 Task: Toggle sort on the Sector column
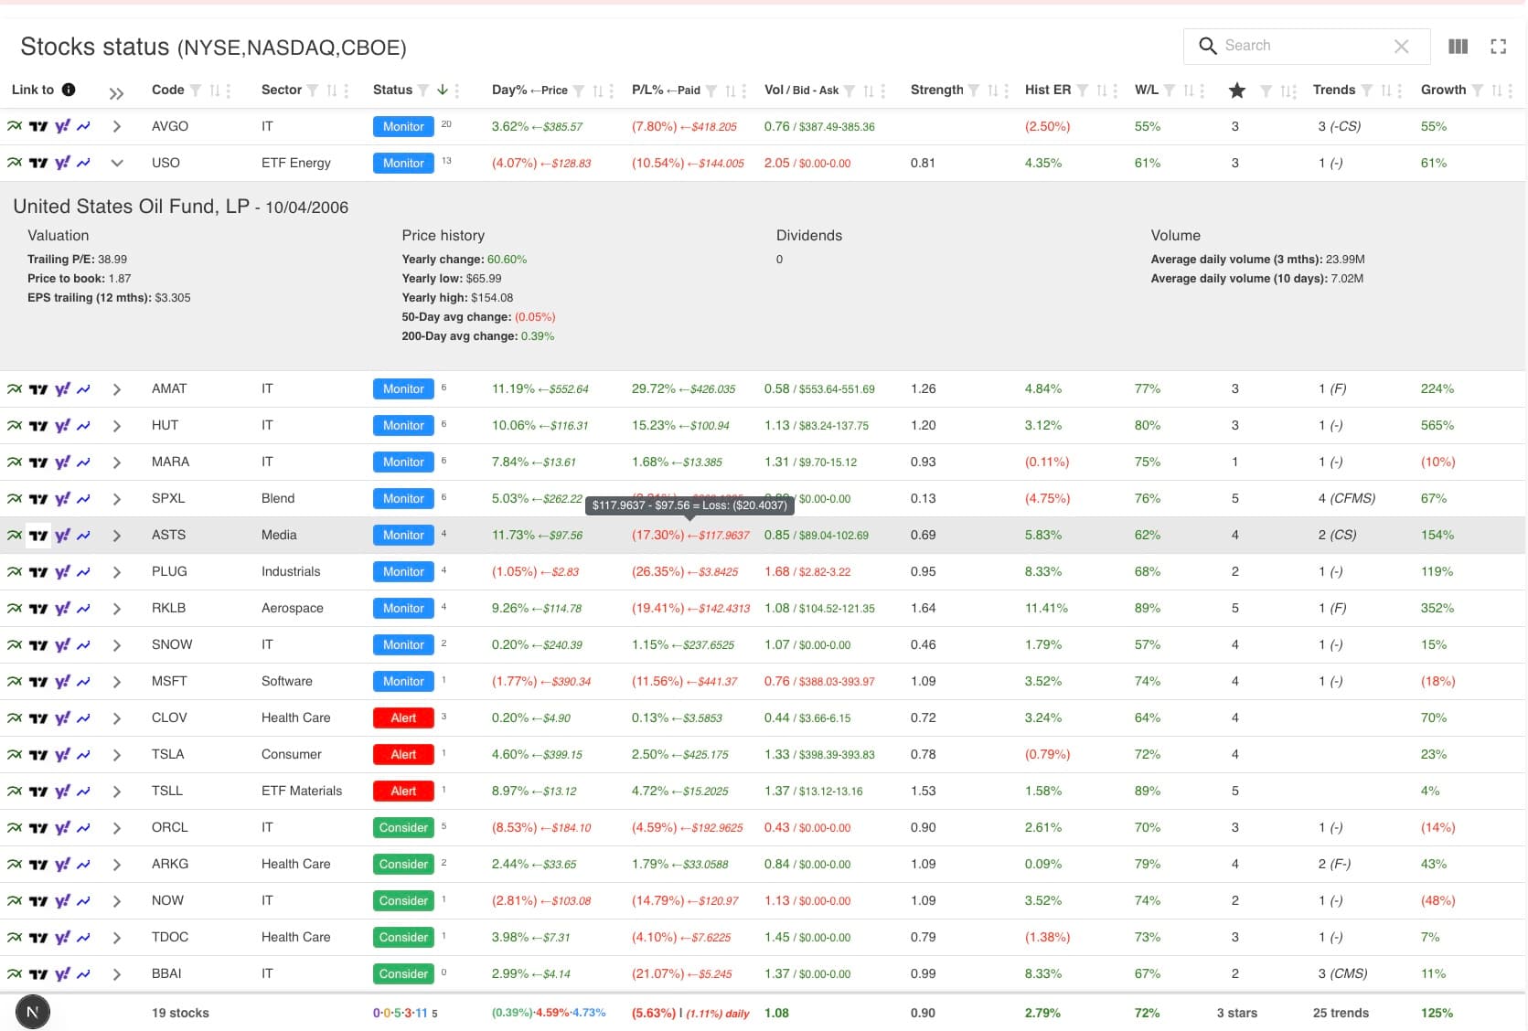click(x=332, y=90)
